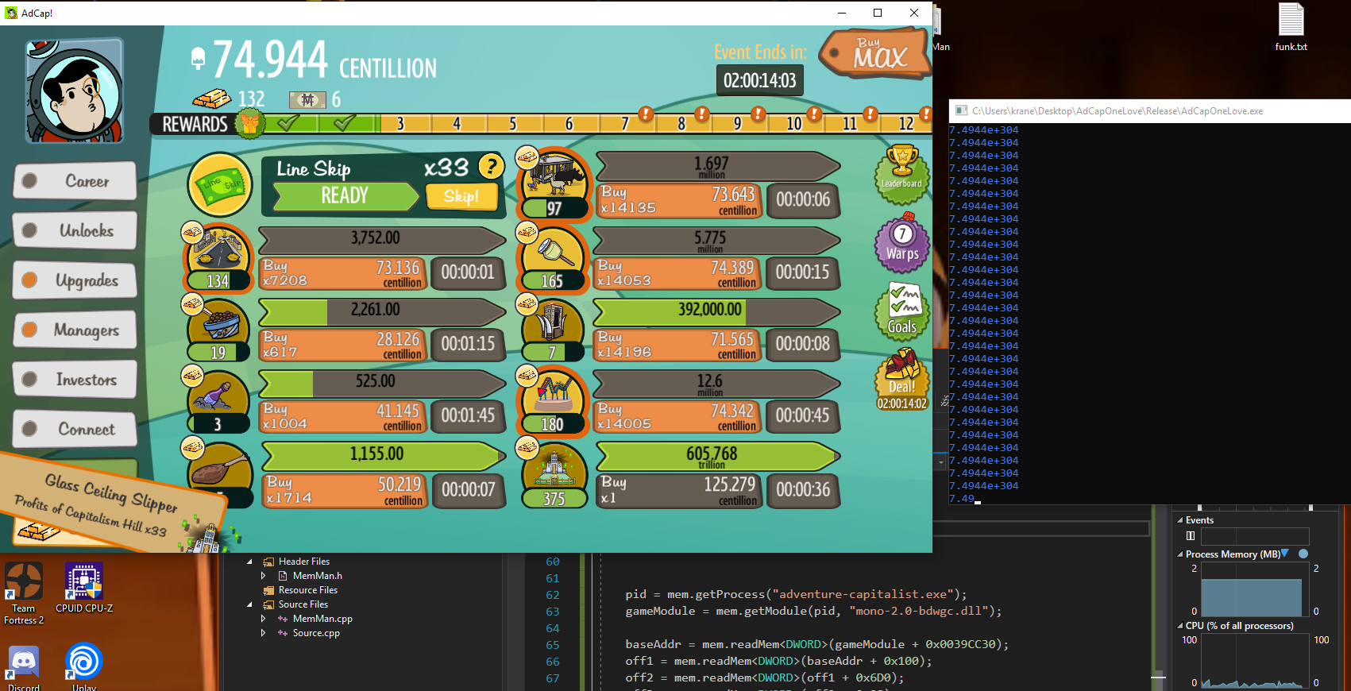The image size is (1351, 691).
Task: Click the 2,261.00 progress bar
Action: pyautogui.click(x=381, y=311)
